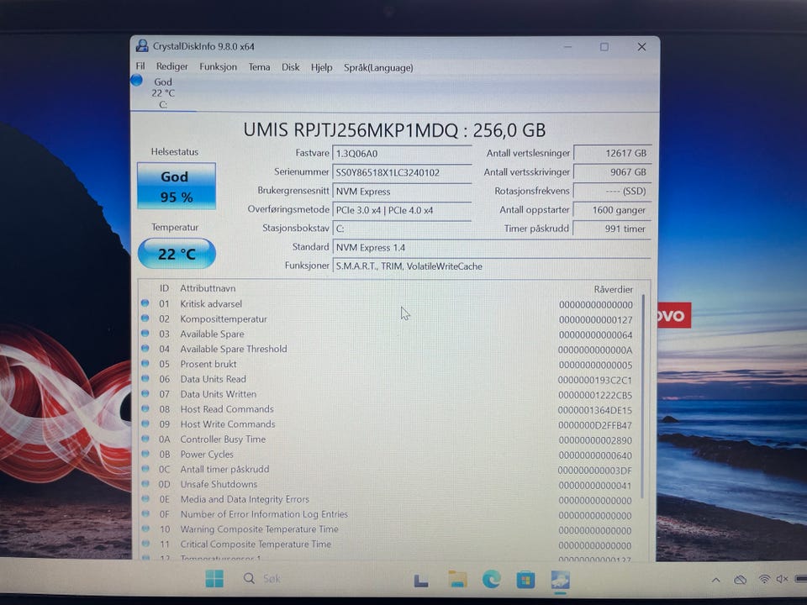Image resolution: width=807 pixels, height=605 pixels.
Task: Click the attribute list vertical scrollbar
Action: [643, 396]
